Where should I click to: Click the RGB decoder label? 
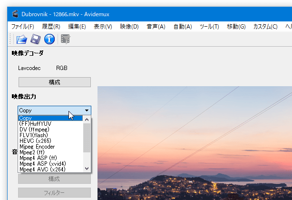coord(62,68)
